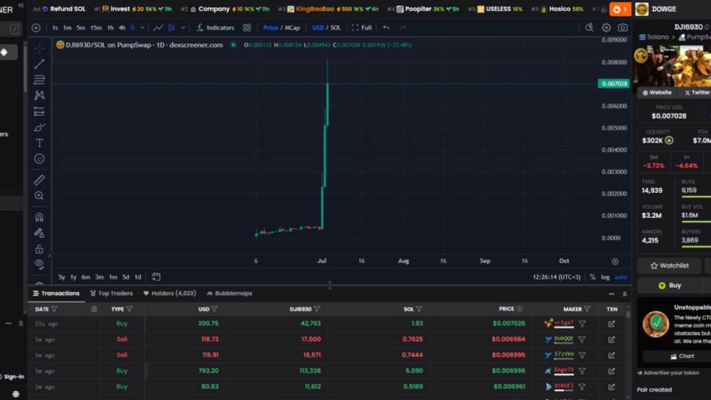
Task: Open transaction link for $0.007028 row
Action: coord(612,324)
